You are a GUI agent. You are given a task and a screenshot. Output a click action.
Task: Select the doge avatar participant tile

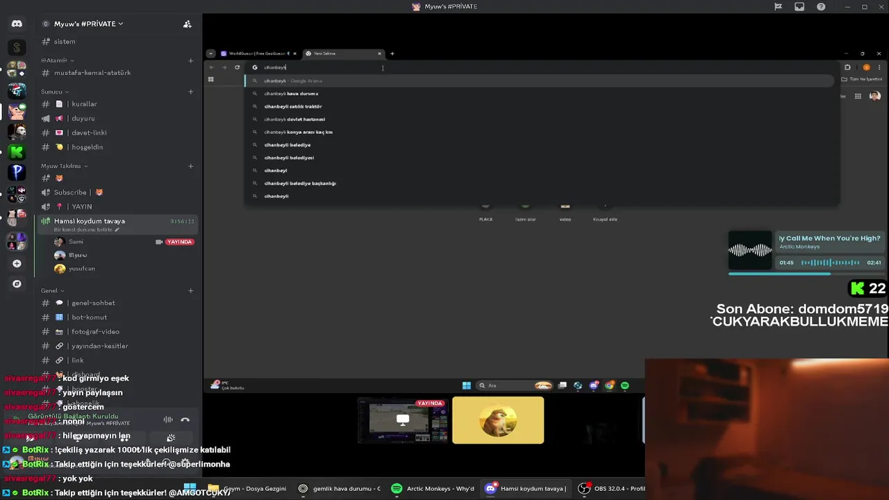[x=498, y=420]
